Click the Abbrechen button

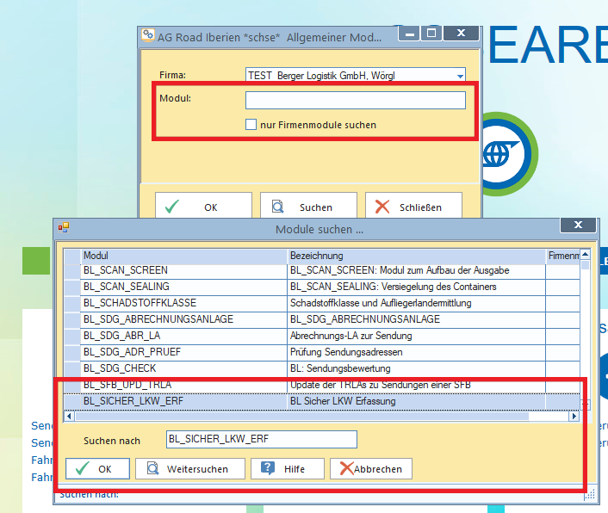click(370, 469)
